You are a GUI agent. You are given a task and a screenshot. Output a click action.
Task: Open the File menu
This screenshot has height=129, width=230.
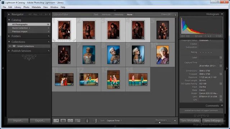[x=4, y=7]
